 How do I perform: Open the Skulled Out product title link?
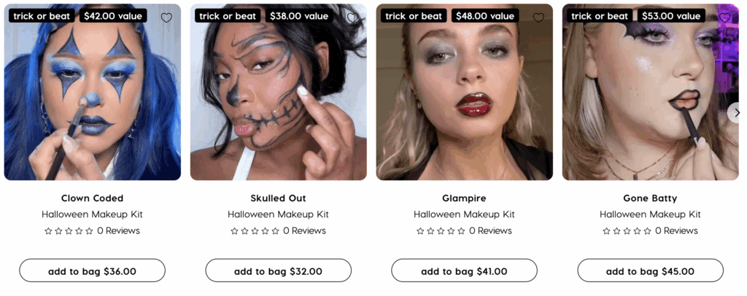coord(278,198)
